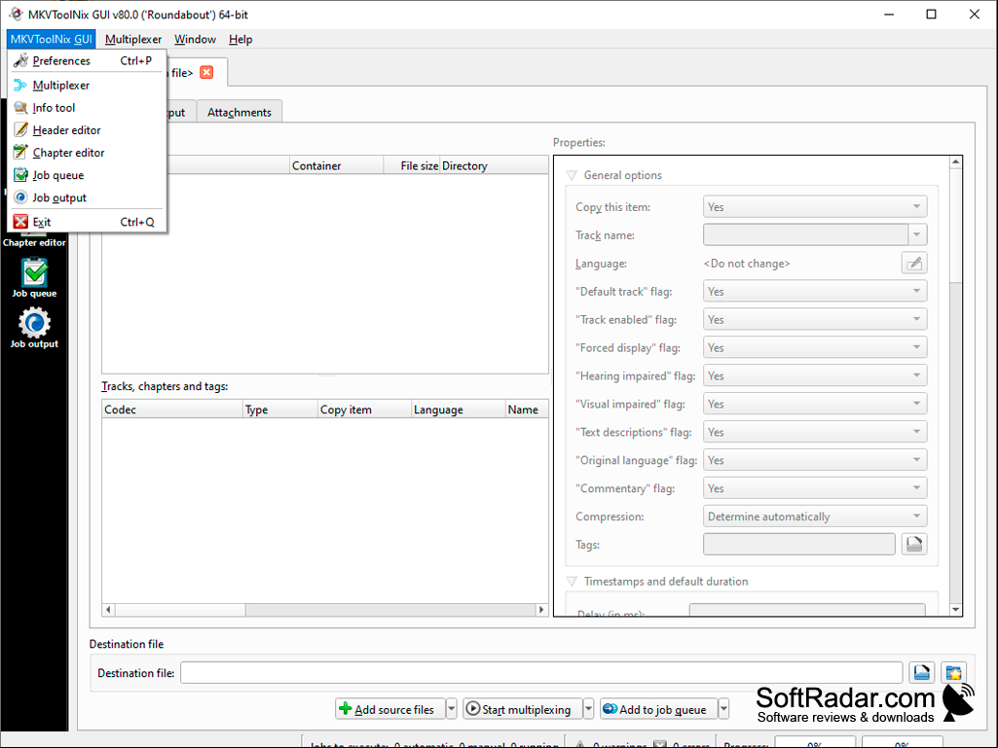Select Multiplexer in the open dropdown menu
Image resolution: width=998 pixels, height=748 pixels.
88,85
